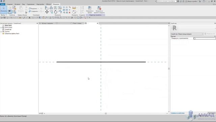Viewport: 216px width, 122px height.
Task: Open the quick access toolbar customize arrow
Action: pos(90,18)
